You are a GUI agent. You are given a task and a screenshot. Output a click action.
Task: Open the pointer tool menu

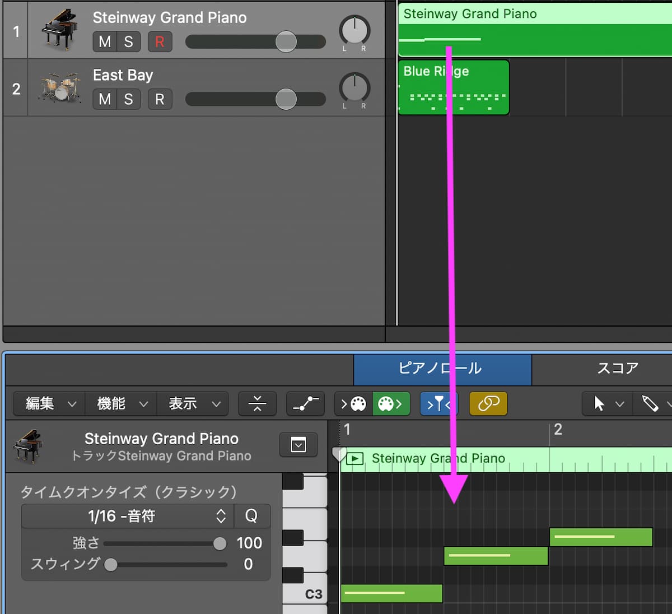click(x=608, y=403)
